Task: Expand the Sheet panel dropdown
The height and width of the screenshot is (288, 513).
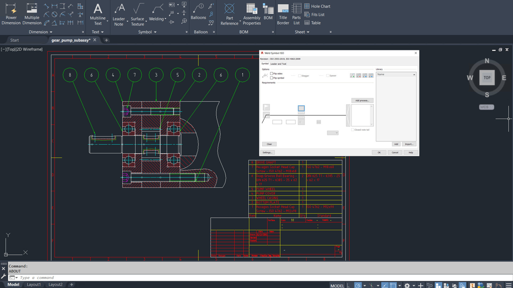Action: 309,32
